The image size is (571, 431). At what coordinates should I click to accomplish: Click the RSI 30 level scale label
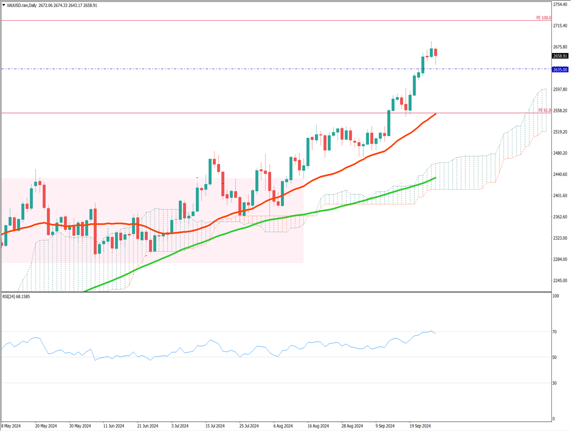[555, 383]
